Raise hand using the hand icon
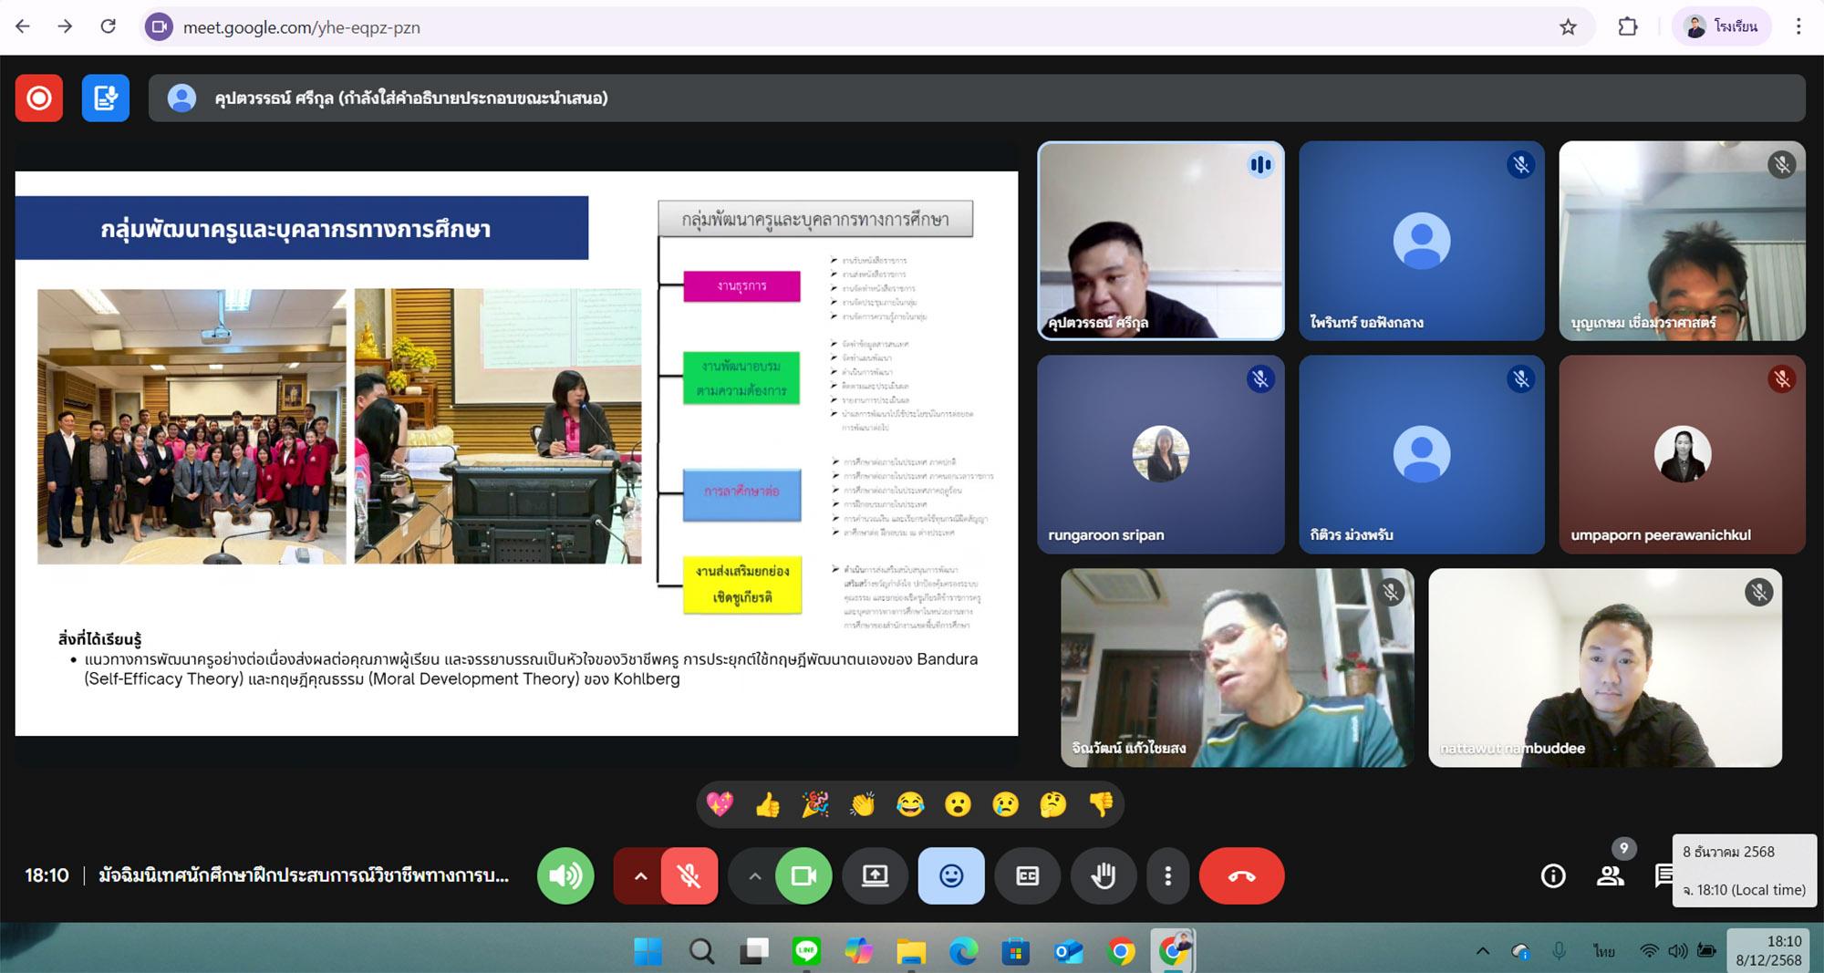The width and height of the screenshot is (1824, 973). coord(1104,876)
